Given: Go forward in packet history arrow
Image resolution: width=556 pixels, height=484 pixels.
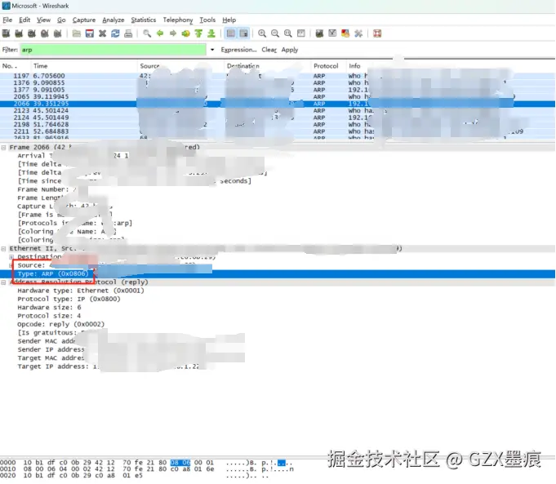Looking at the screenshot, I should point(173,33).
